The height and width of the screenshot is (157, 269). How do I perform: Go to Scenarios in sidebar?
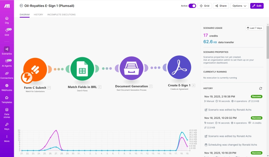(x=7, y=51)
